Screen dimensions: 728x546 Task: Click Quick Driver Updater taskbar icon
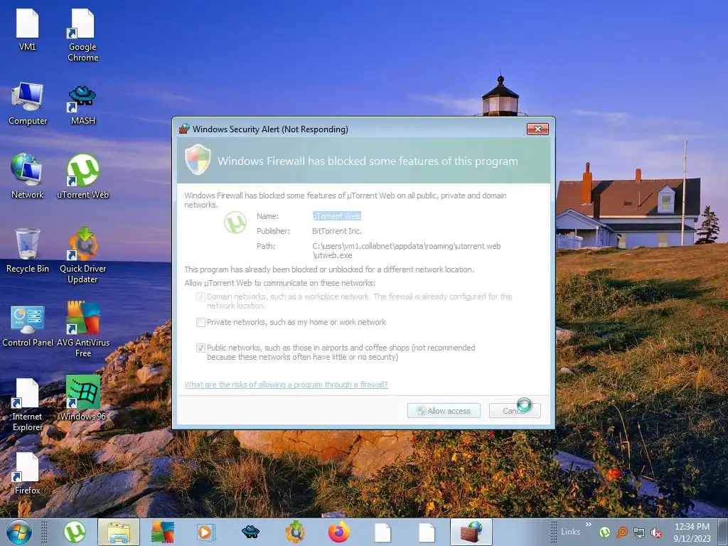point(295,532)
